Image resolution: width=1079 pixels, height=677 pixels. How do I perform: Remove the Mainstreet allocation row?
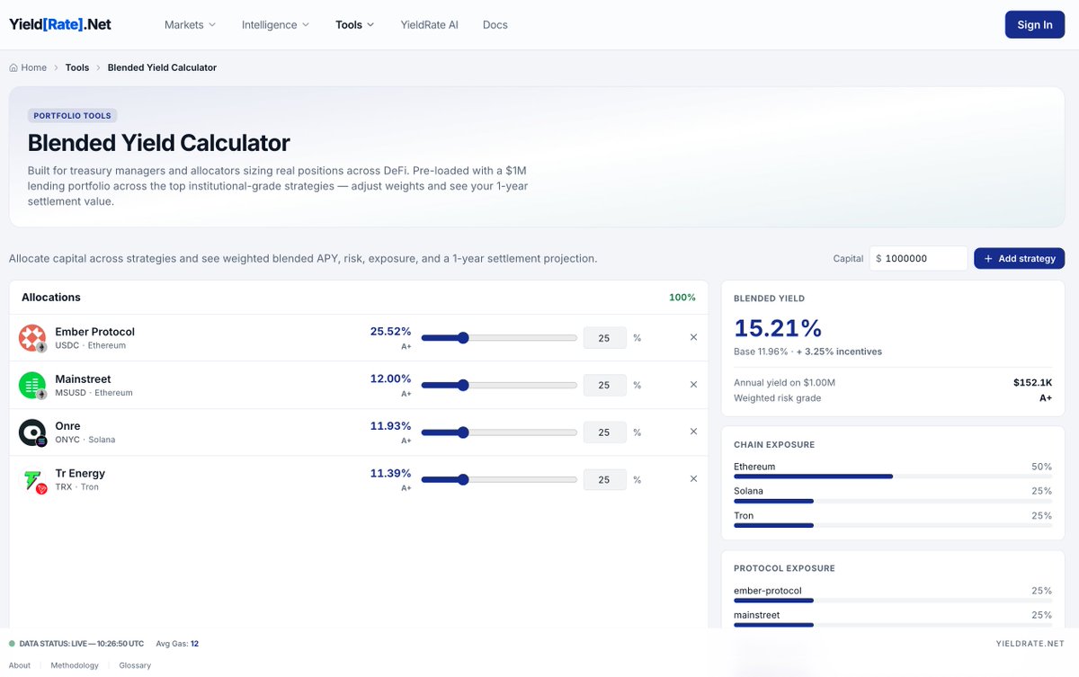693,384
